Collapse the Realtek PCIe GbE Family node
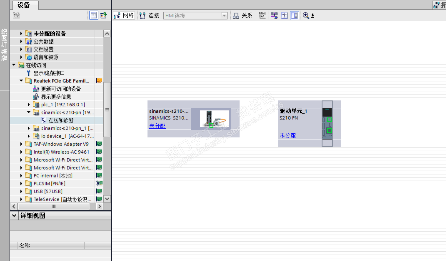The height and width of the screenshot is (261, 446). 21,81
